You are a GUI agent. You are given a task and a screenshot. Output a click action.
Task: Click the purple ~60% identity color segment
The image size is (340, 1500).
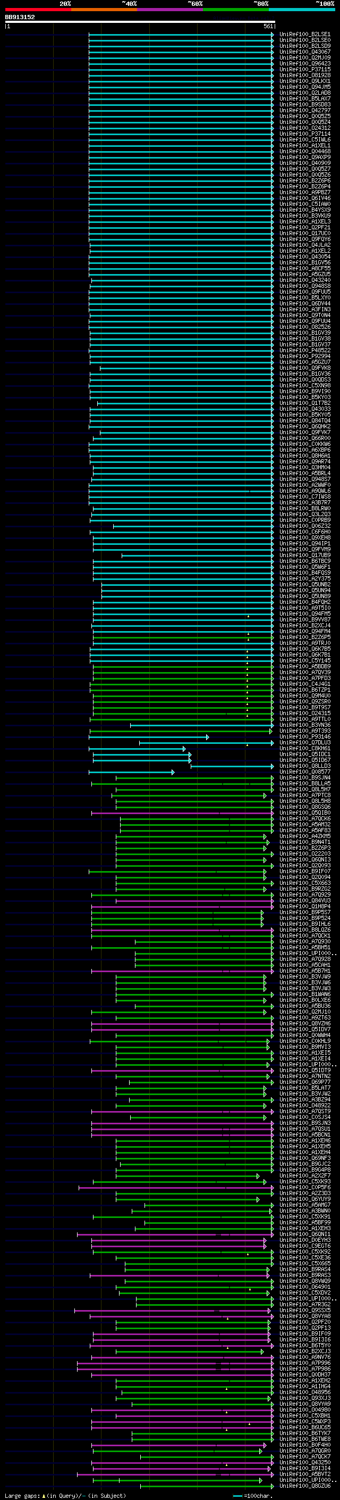click(171, 10)
